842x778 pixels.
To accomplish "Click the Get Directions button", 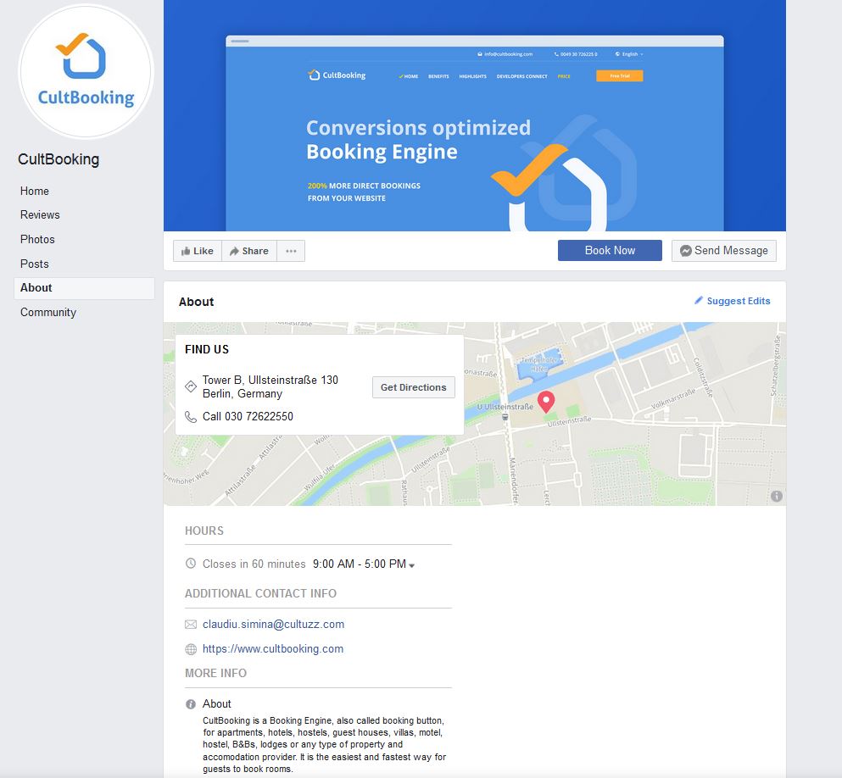I will (413, 386).
